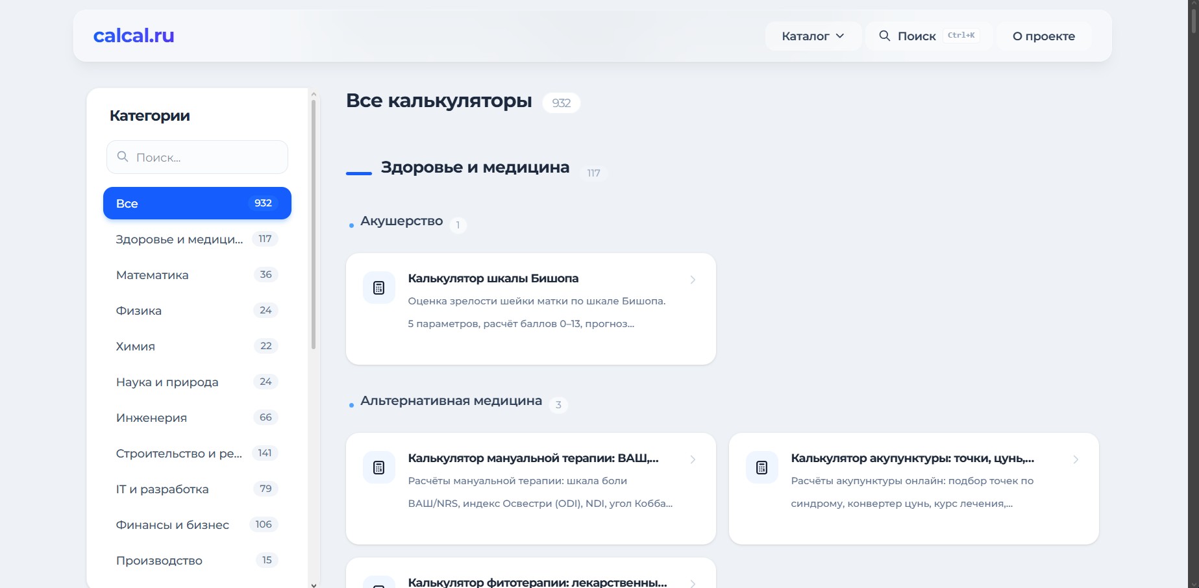The width and height of the screenshot is (1199, 588).
Task: Click the calculator icon on Bishop scale card
Action: (379, 288)
